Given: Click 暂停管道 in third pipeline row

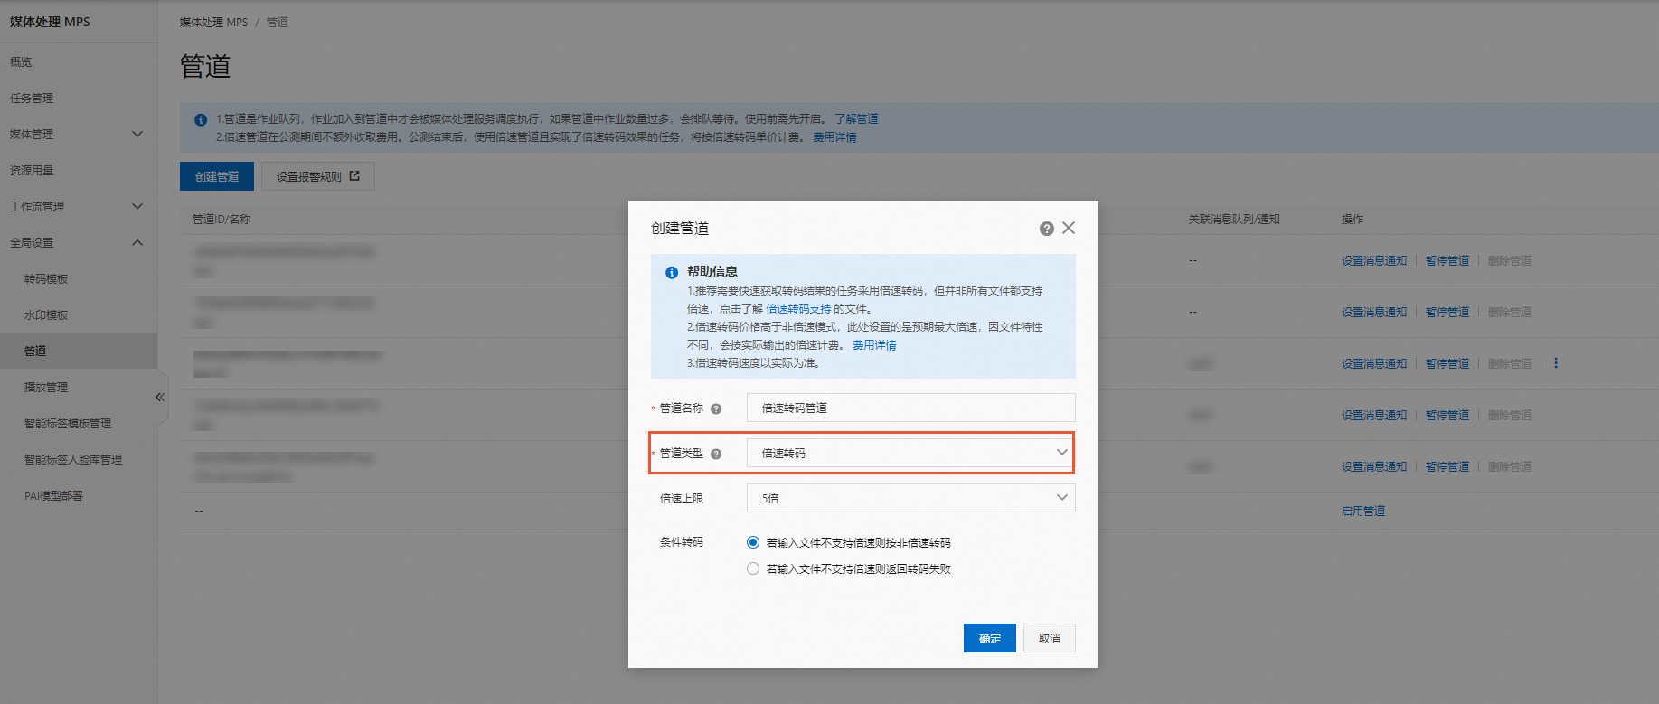Looking at the screenshot, I should pyautogui.click(x=1447, y=363).
